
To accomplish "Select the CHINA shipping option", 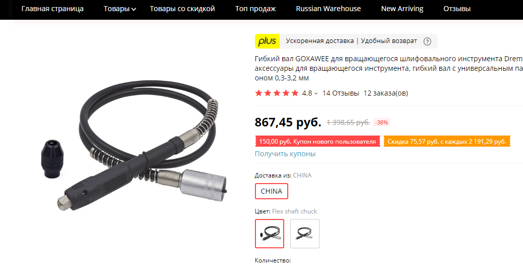I will point(272,191).
